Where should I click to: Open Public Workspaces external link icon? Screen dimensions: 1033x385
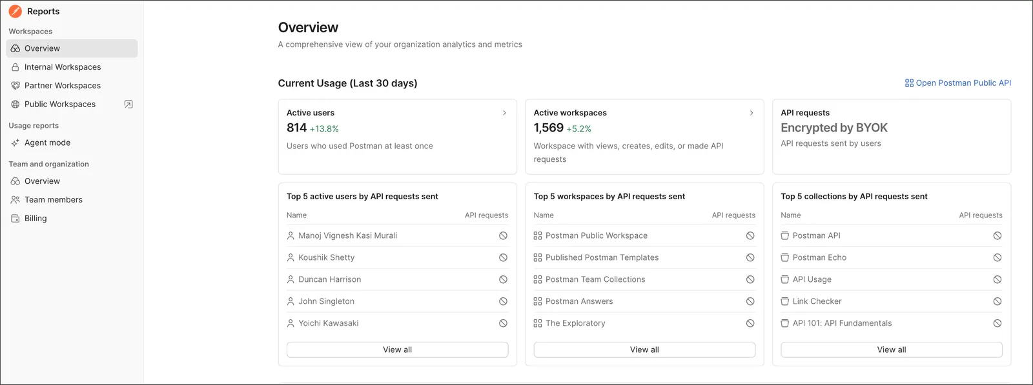click(128, 104)
